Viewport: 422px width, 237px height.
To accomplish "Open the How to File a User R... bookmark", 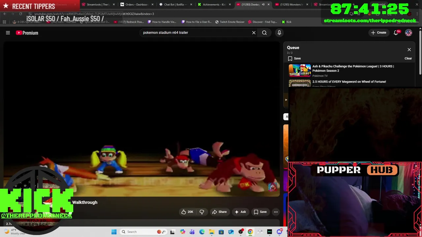I will pos(196,22).
